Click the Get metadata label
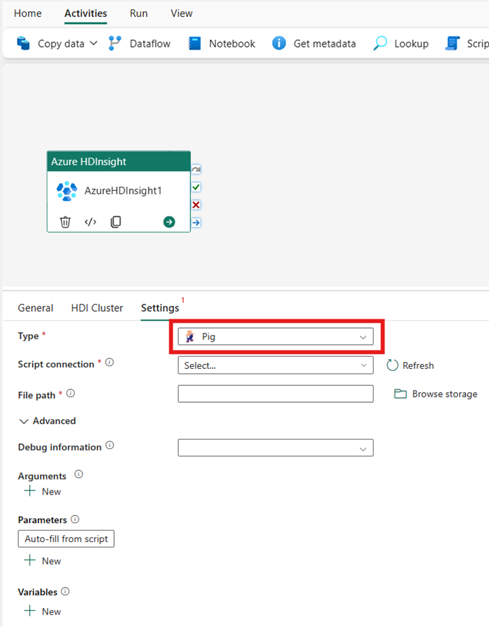This screenshot has width=489, height=627. coord(324,43)
